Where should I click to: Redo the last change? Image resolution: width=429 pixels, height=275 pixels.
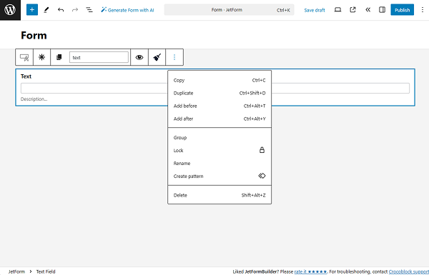click(75, 10)
